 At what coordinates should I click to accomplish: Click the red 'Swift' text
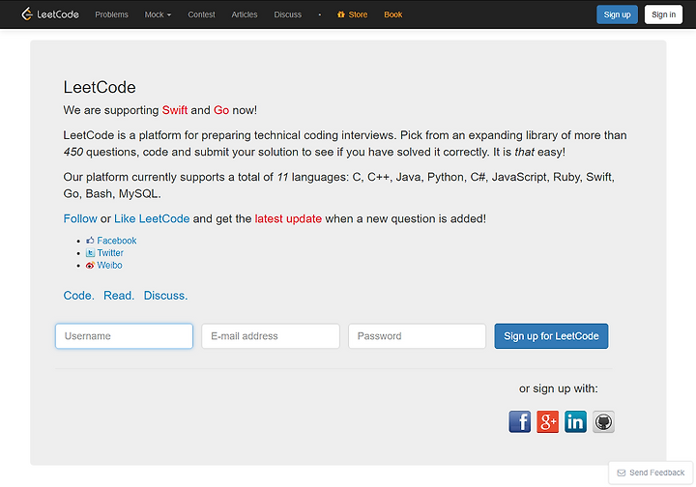(x=174, y=110)
